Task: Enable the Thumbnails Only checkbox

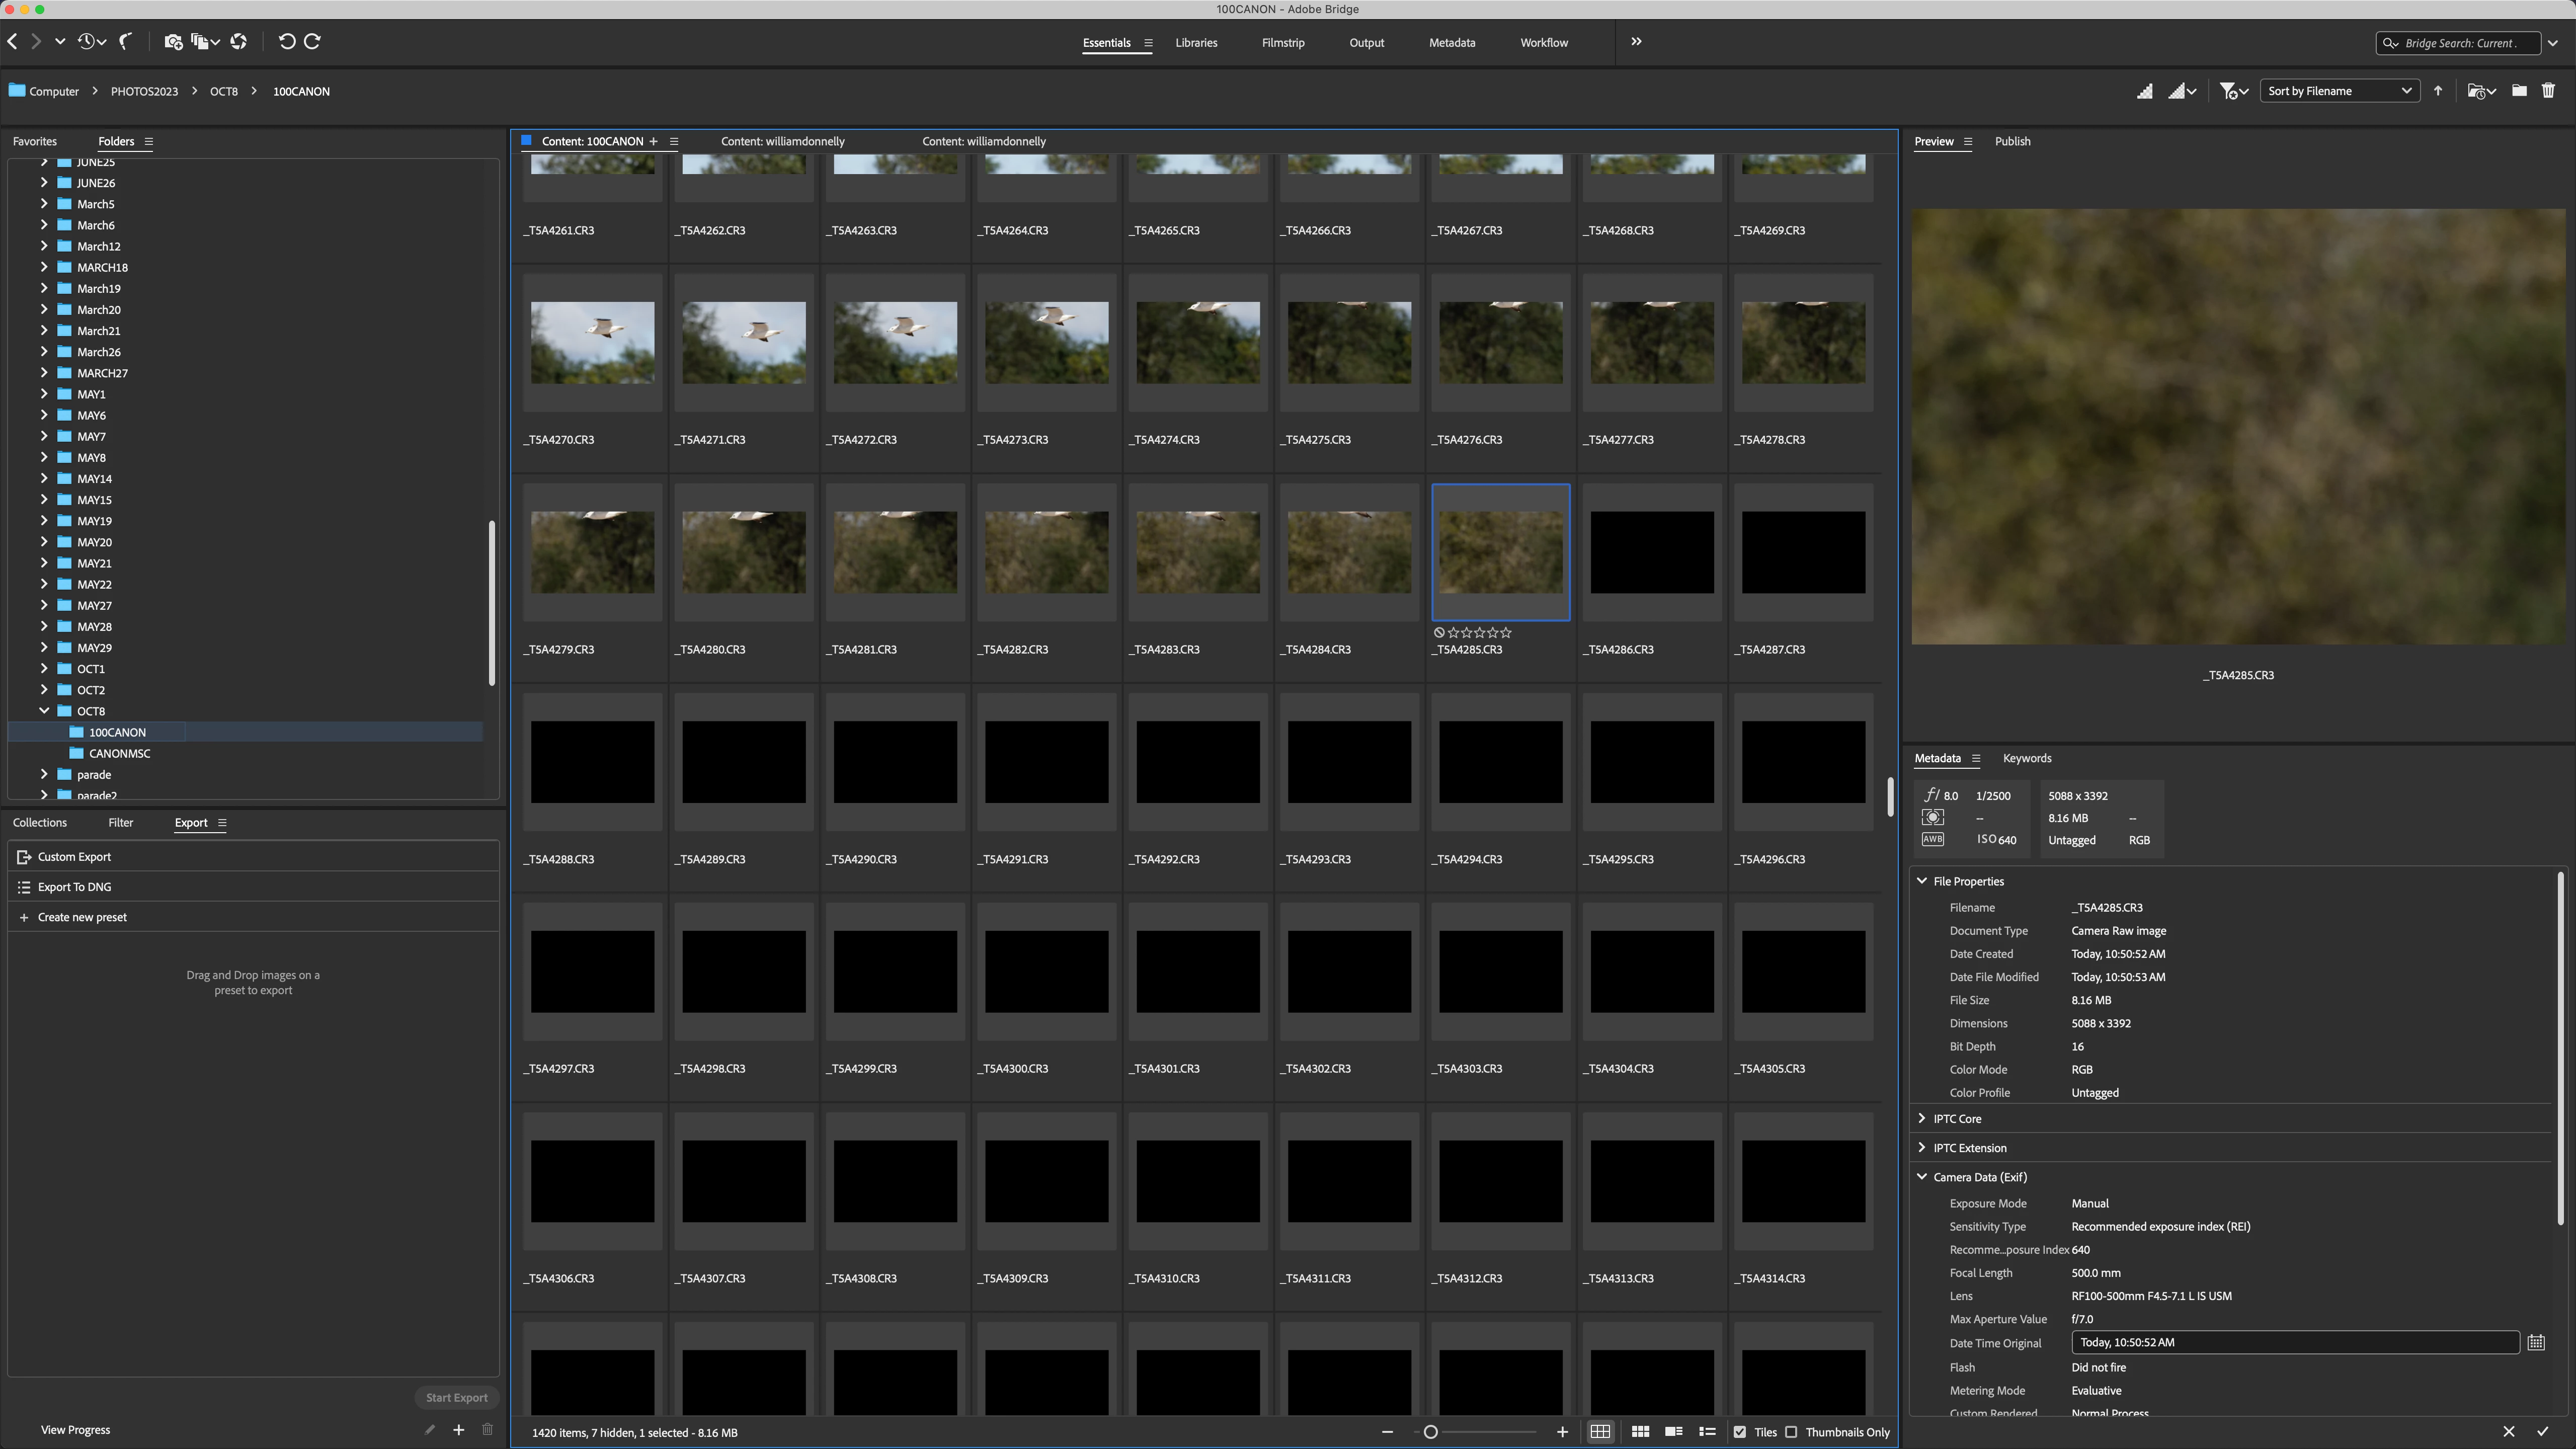Action: coord(1792,1432)
